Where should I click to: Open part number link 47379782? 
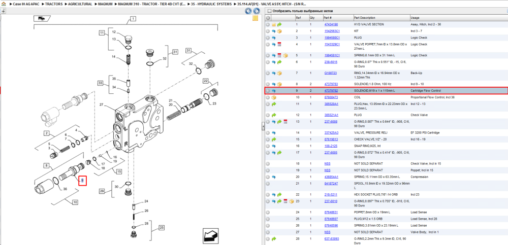click(331, 91)
